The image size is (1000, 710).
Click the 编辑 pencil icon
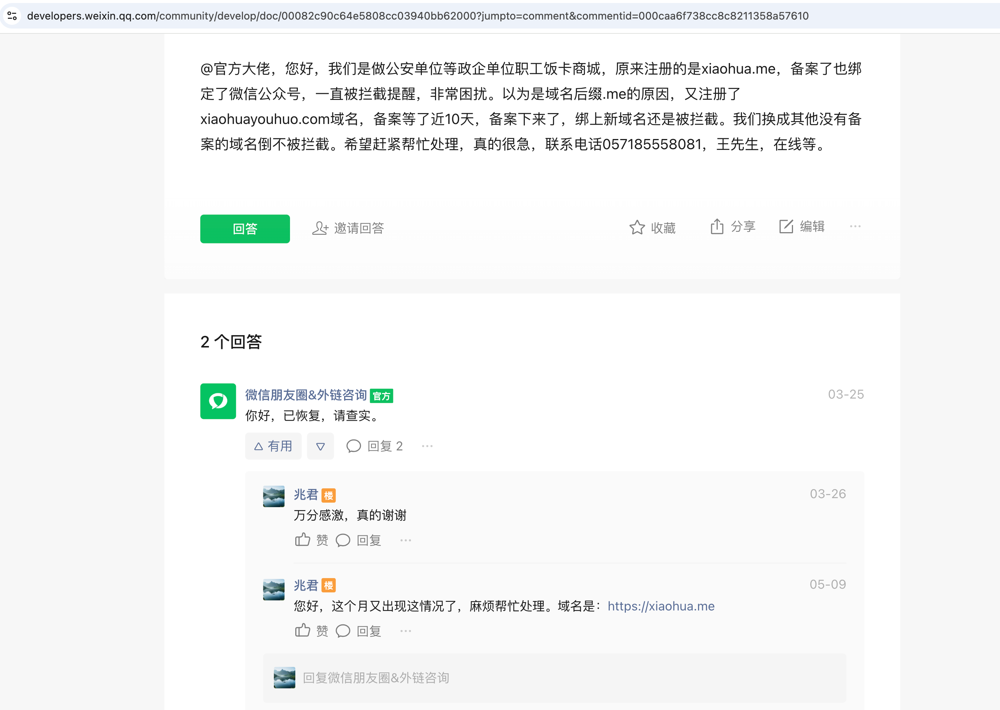(786, 227)
